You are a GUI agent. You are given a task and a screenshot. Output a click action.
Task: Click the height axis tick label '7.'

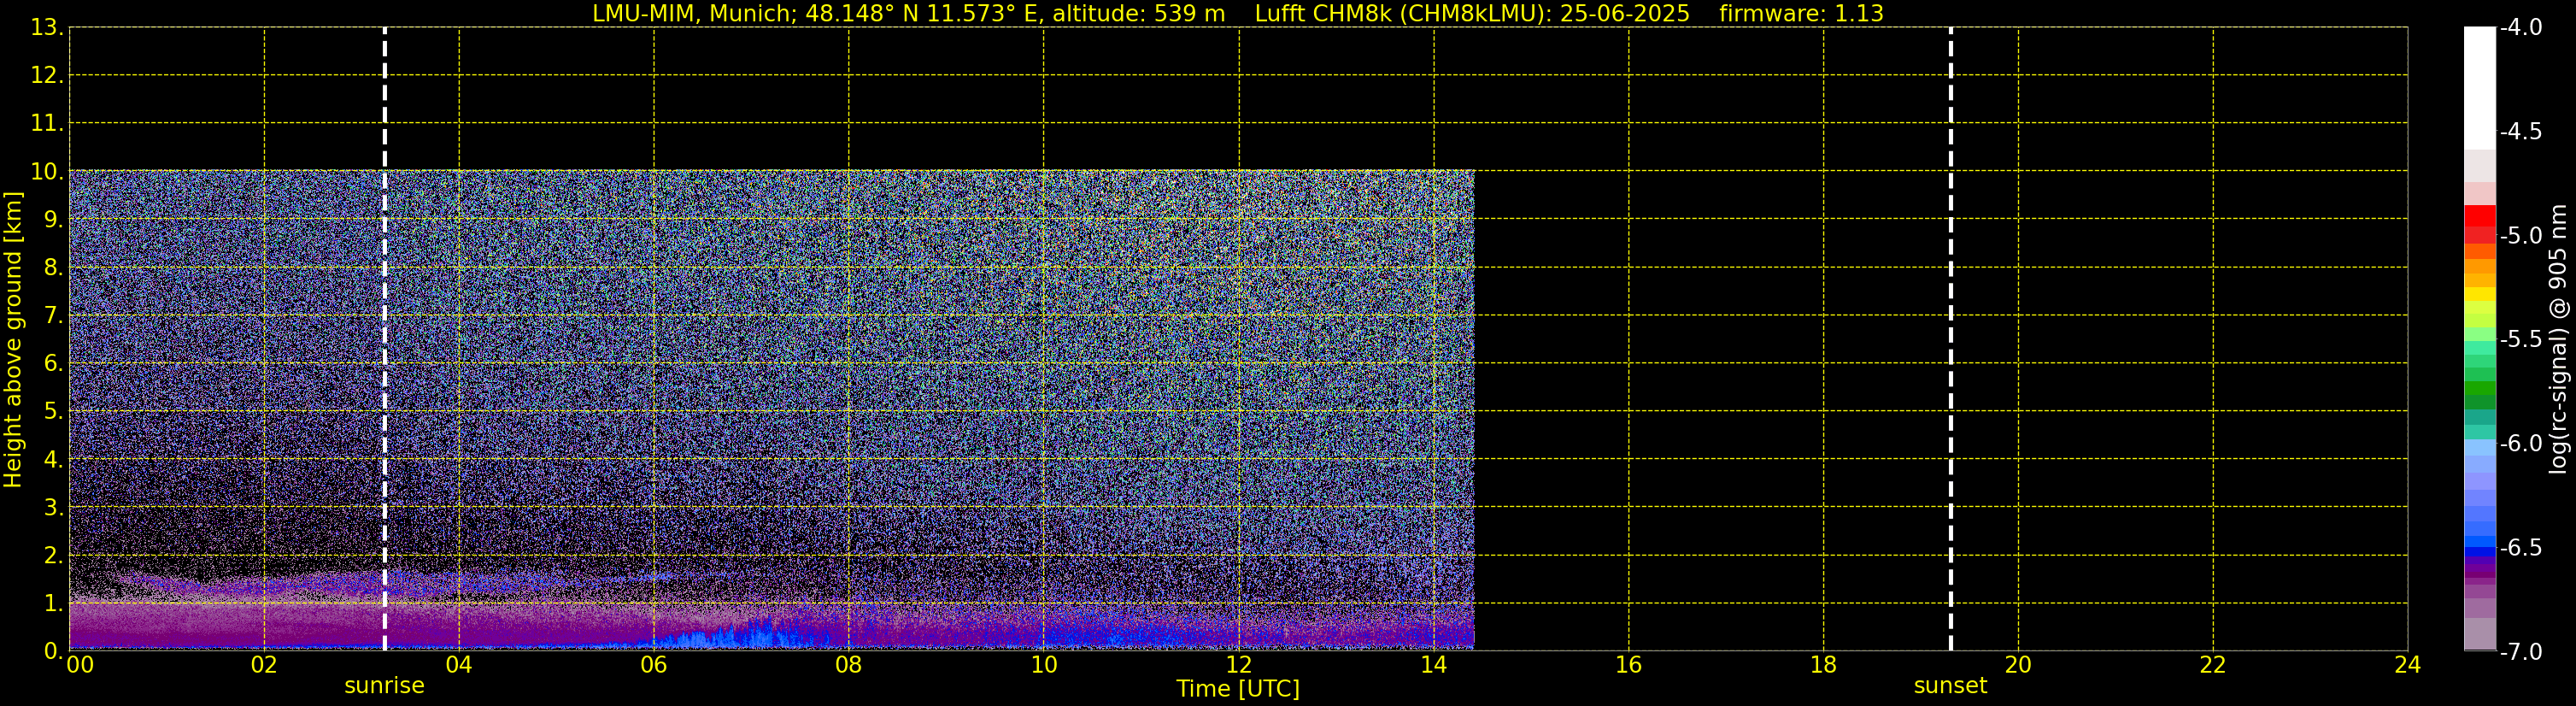point(53,315)
